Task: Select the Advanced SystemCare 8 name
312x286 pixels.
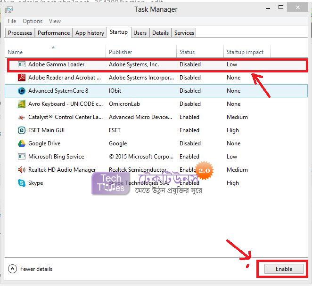Action: 58,91
